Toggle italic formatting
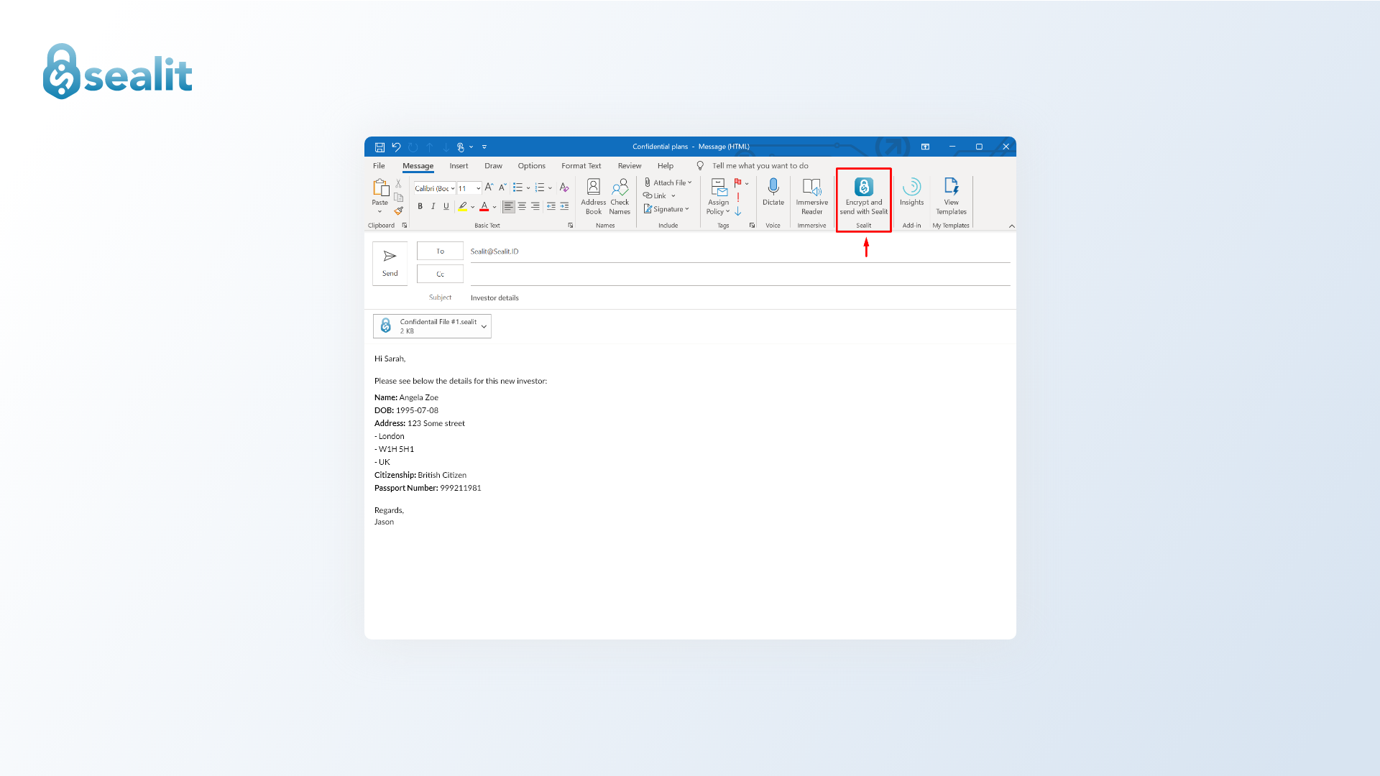This screenshot has height=776, width=1380. click(x=433, y=206)
